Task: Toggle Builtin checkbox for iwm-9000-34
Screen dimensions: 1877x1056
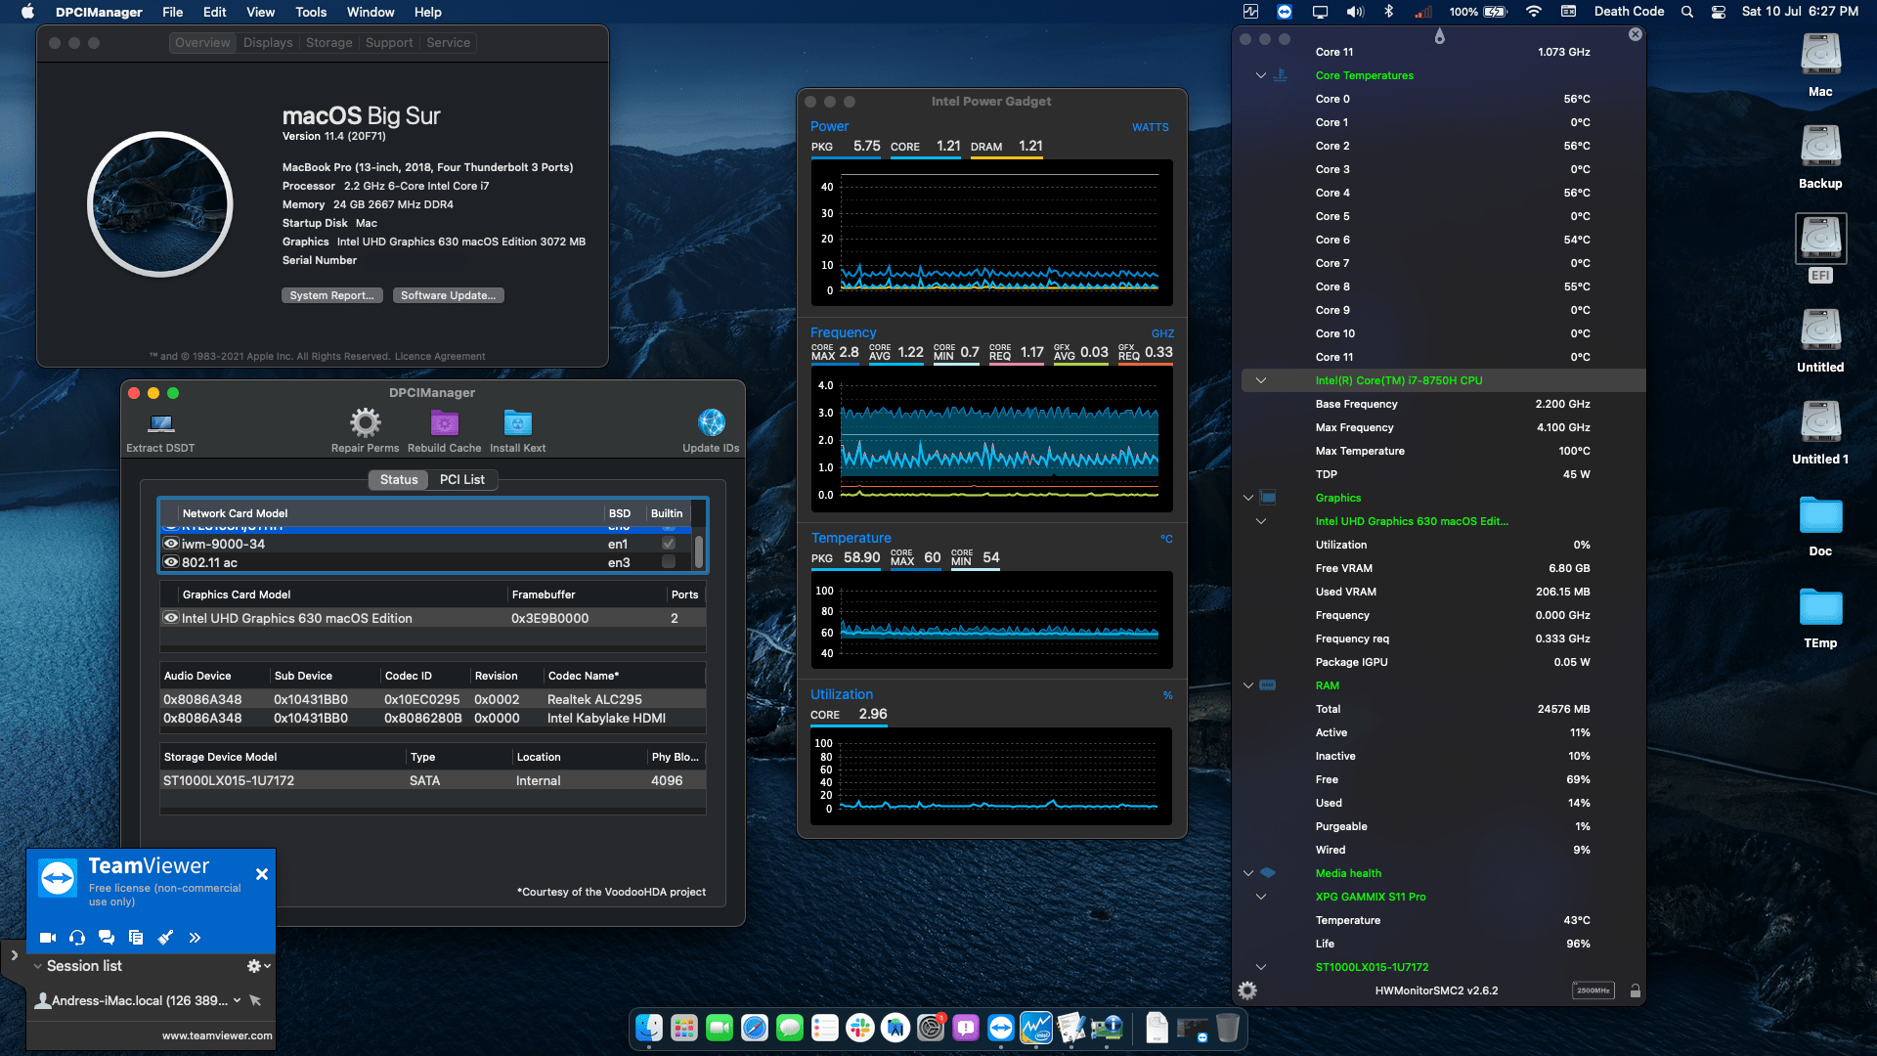Action: coord(669,544)
